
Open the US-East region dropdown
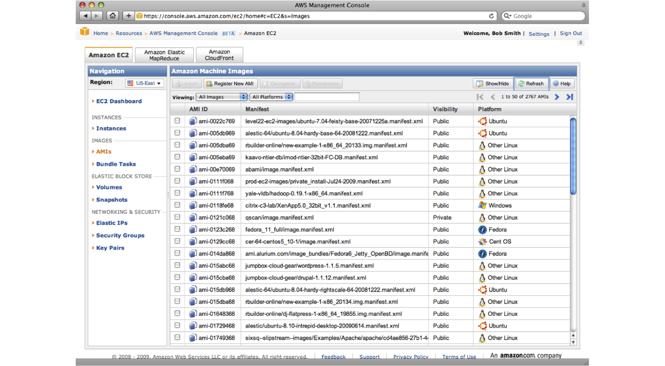tap(145, 83)
